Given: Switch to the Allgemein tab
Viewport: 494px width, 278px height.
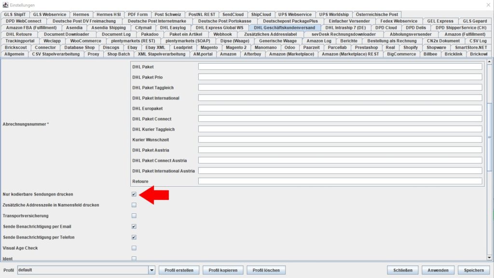Looking at the screenshot, I should pos(14,54).
